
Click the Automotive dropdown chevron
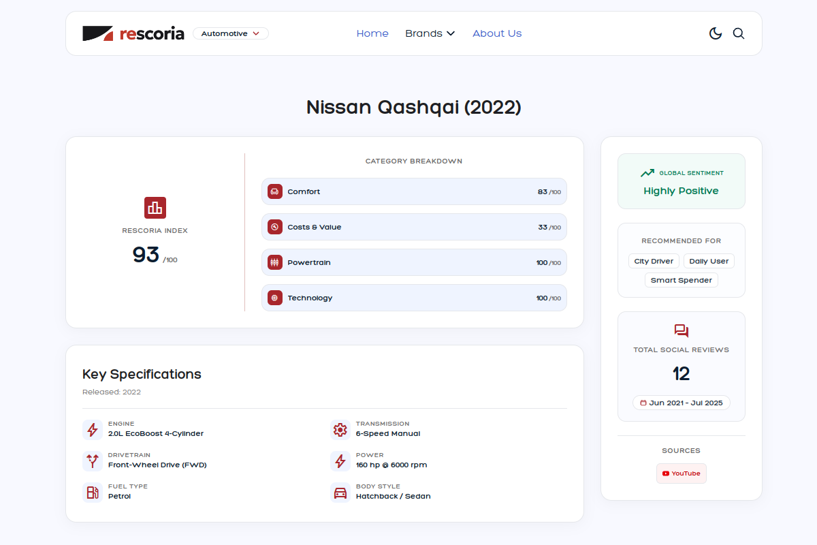click(x=256, y=33)
